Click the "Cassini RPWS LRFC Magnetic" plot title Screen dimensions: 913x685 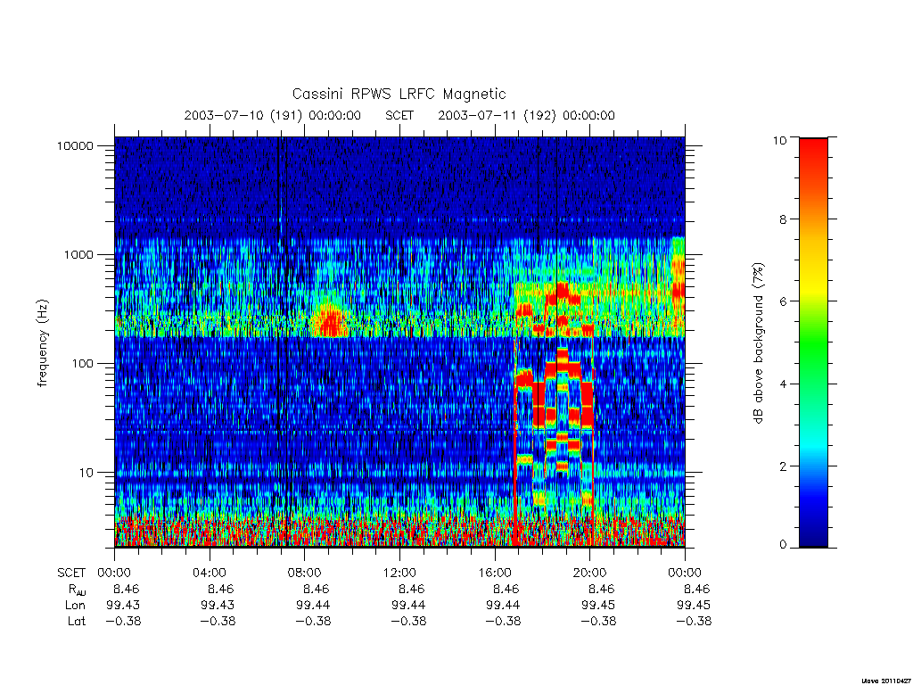(399, 94)
